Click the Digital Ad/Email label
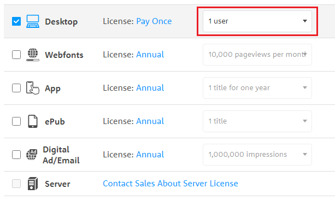335x206 pixels. coord(61,155)
